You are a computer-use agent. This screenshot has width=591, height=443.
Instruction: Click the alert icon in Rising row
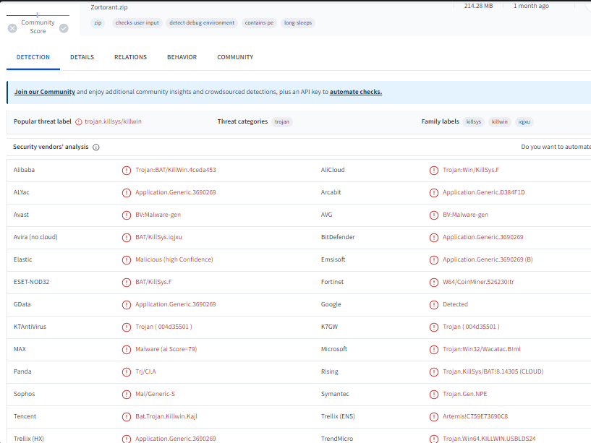[434, 371]
